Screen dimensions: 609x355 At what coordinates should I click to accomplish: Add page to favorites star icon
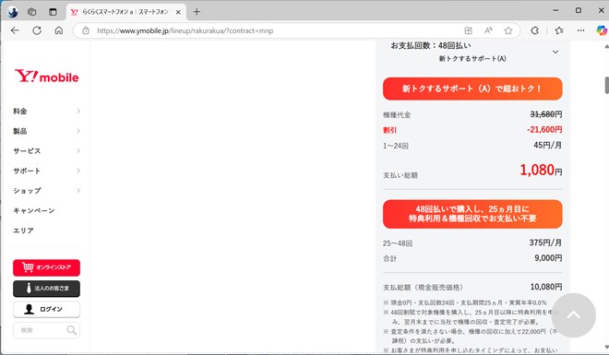(508, 30)
